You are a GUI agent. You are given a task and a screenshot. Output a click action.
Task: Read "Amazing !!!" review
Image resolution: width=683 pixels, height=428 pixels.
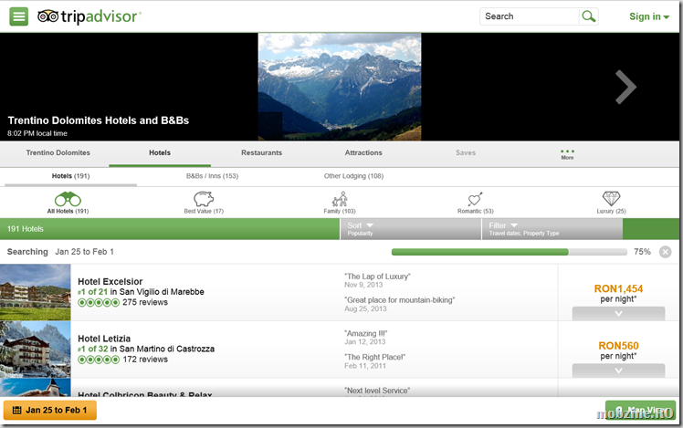pyautogui.click(x=365, y=333)
